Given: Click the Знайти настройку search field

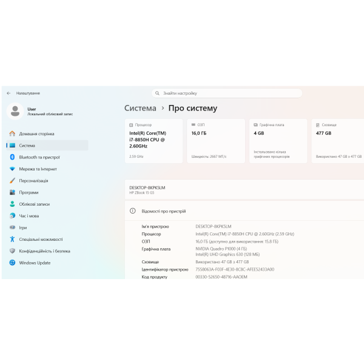Looking at the screenshot, I should tap(227, 93).
